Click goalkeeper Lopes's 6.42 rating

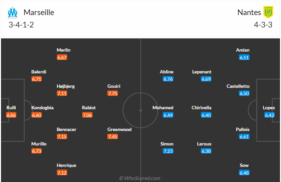(269, 115)
